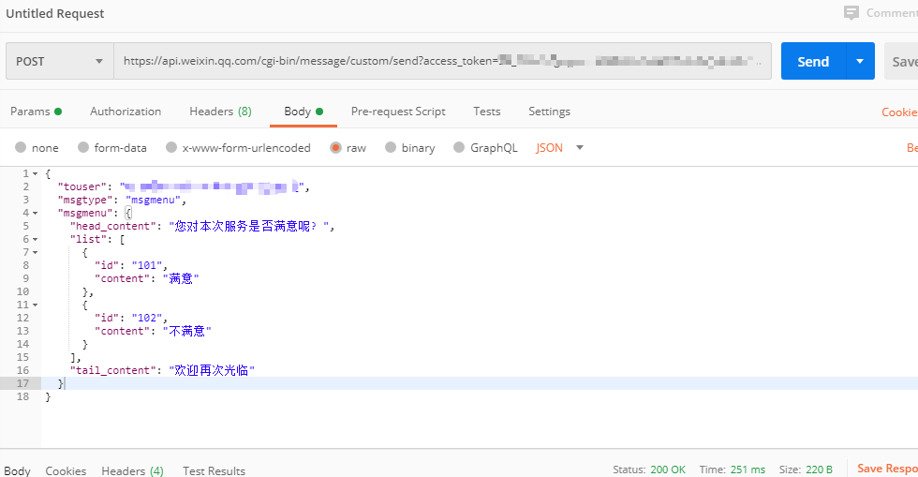Switch to the request Body tab

tap(304, 112)
